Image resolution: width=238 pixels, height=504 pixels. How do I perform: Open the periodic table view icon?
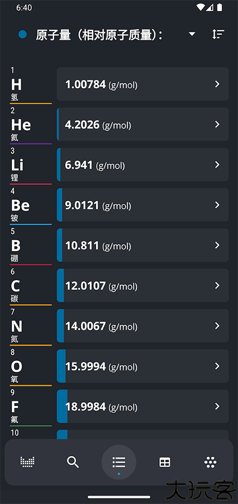point(27,462)
